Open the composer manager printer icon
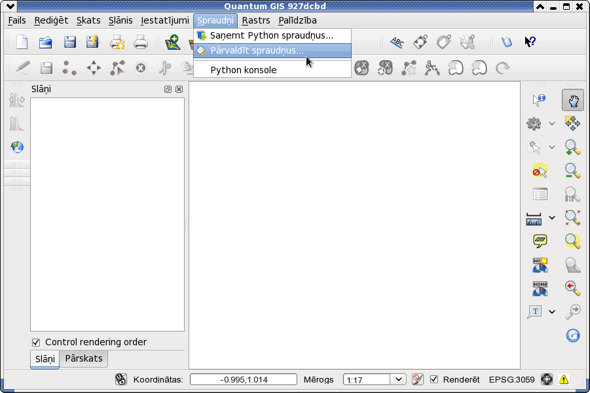590x393 pixels. click(x=141, y=42)
